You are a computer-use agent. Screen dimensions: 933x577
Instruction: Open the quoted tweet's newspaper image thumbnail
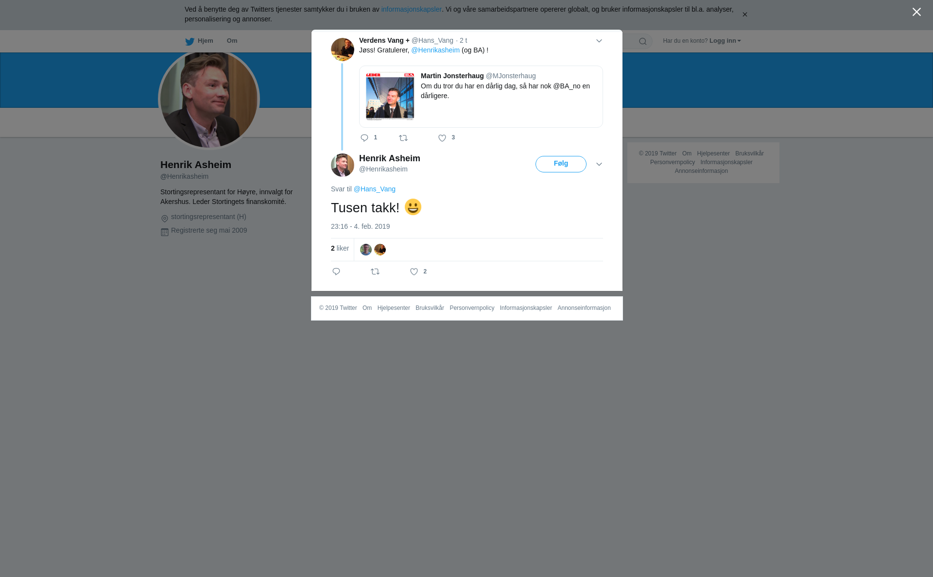pyautogui.click(x=390, y=96)
